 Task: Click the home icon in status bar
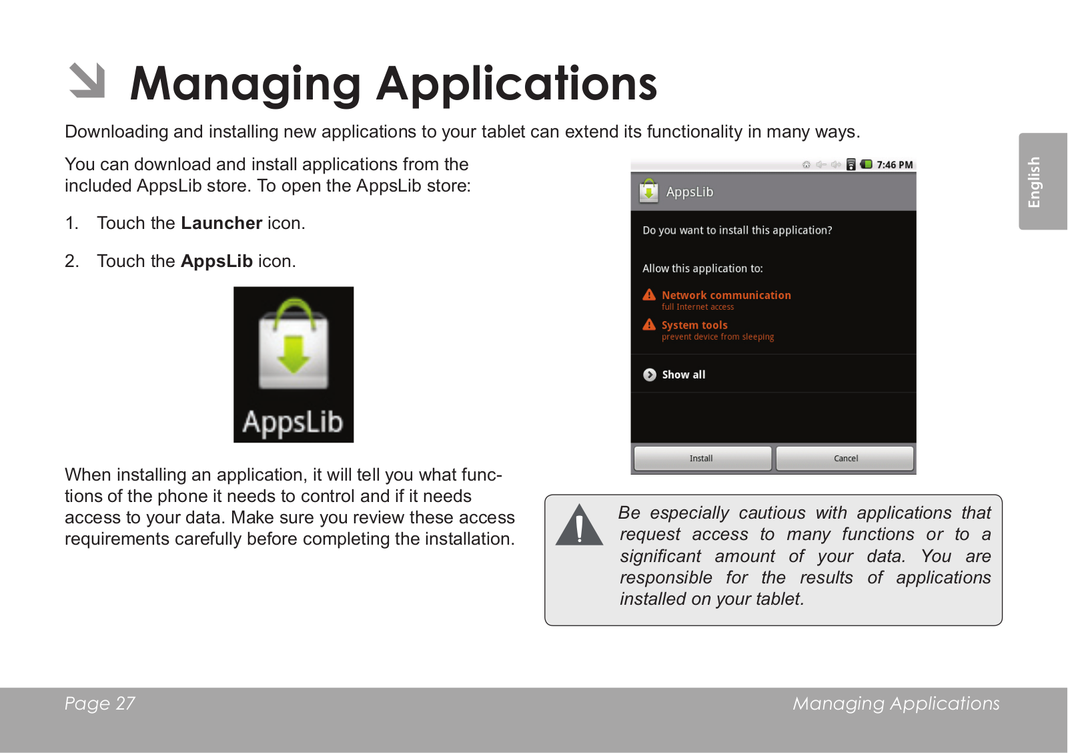tap(807, 165)
